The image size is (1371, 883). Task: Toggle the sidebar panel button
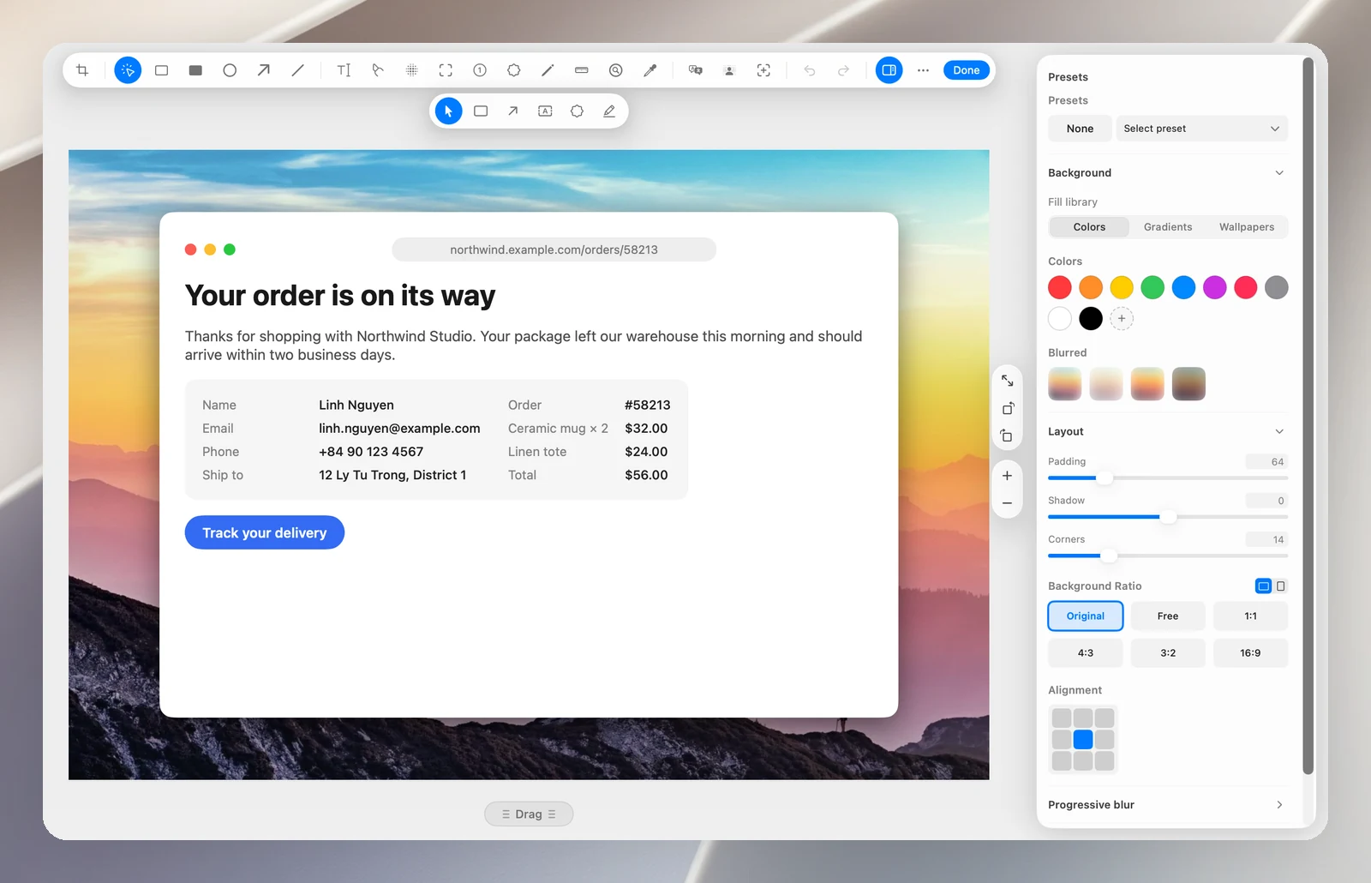pos(889,70)
